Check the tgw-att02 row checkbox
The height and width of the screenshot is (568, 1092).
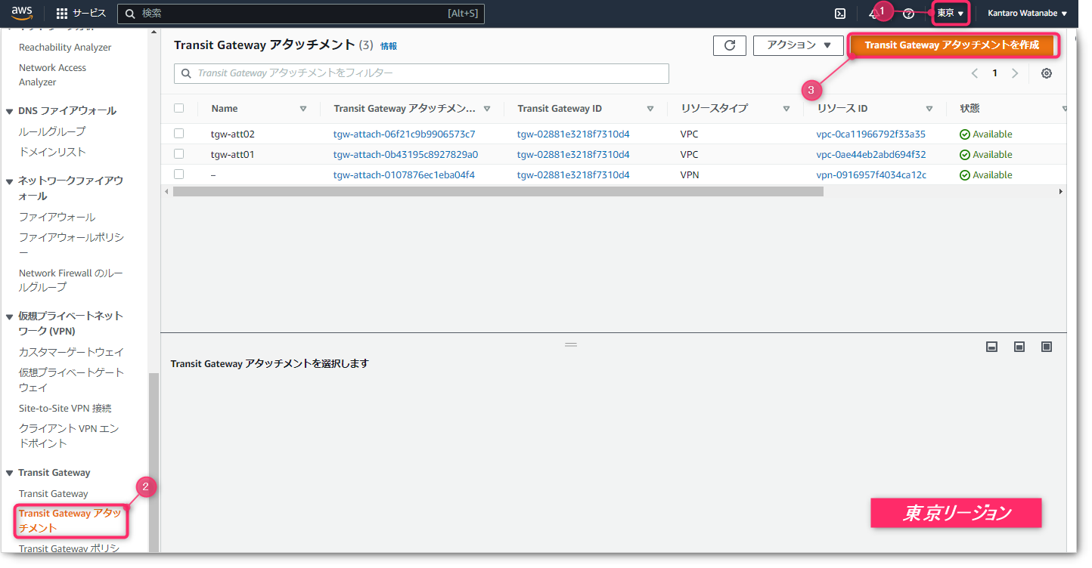[x=179, y=134]
